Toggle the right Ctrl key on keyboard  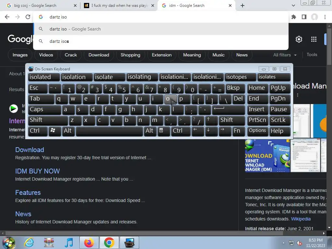[181, 131]
